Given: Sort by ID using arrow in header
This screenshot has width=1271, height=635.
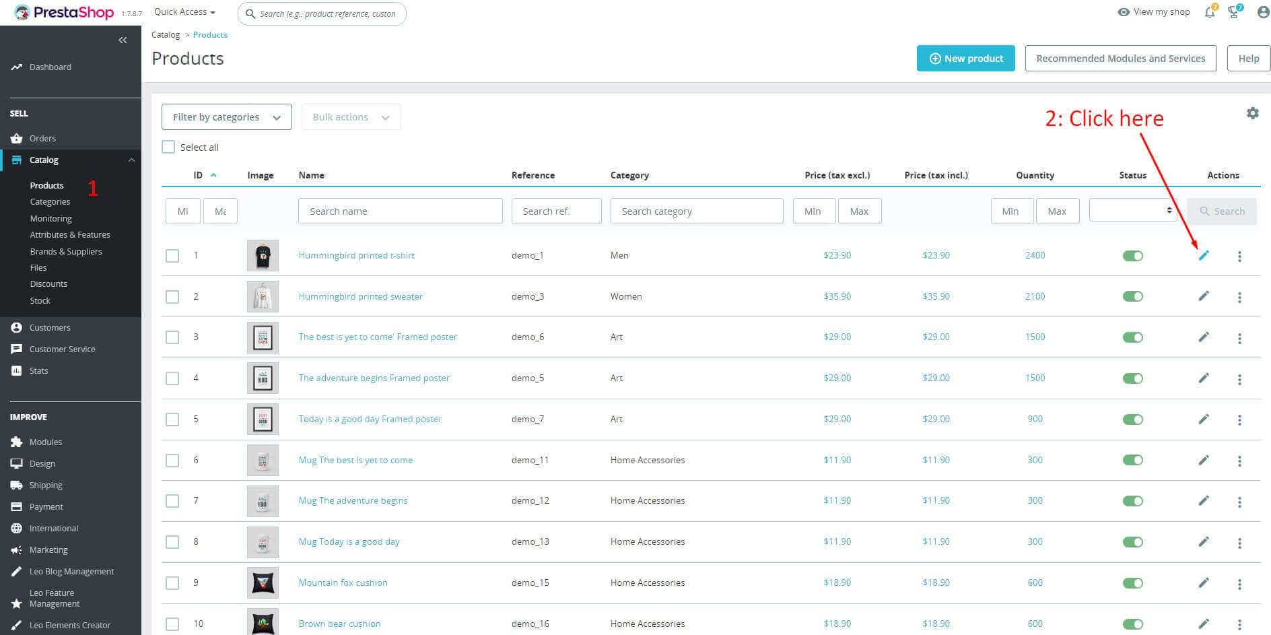Looking at the screenshot, I should 213,175.
